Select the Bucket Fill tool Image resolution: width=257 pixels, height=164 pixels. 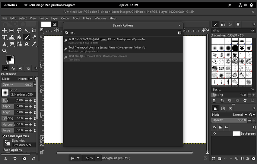click(19, 37)
